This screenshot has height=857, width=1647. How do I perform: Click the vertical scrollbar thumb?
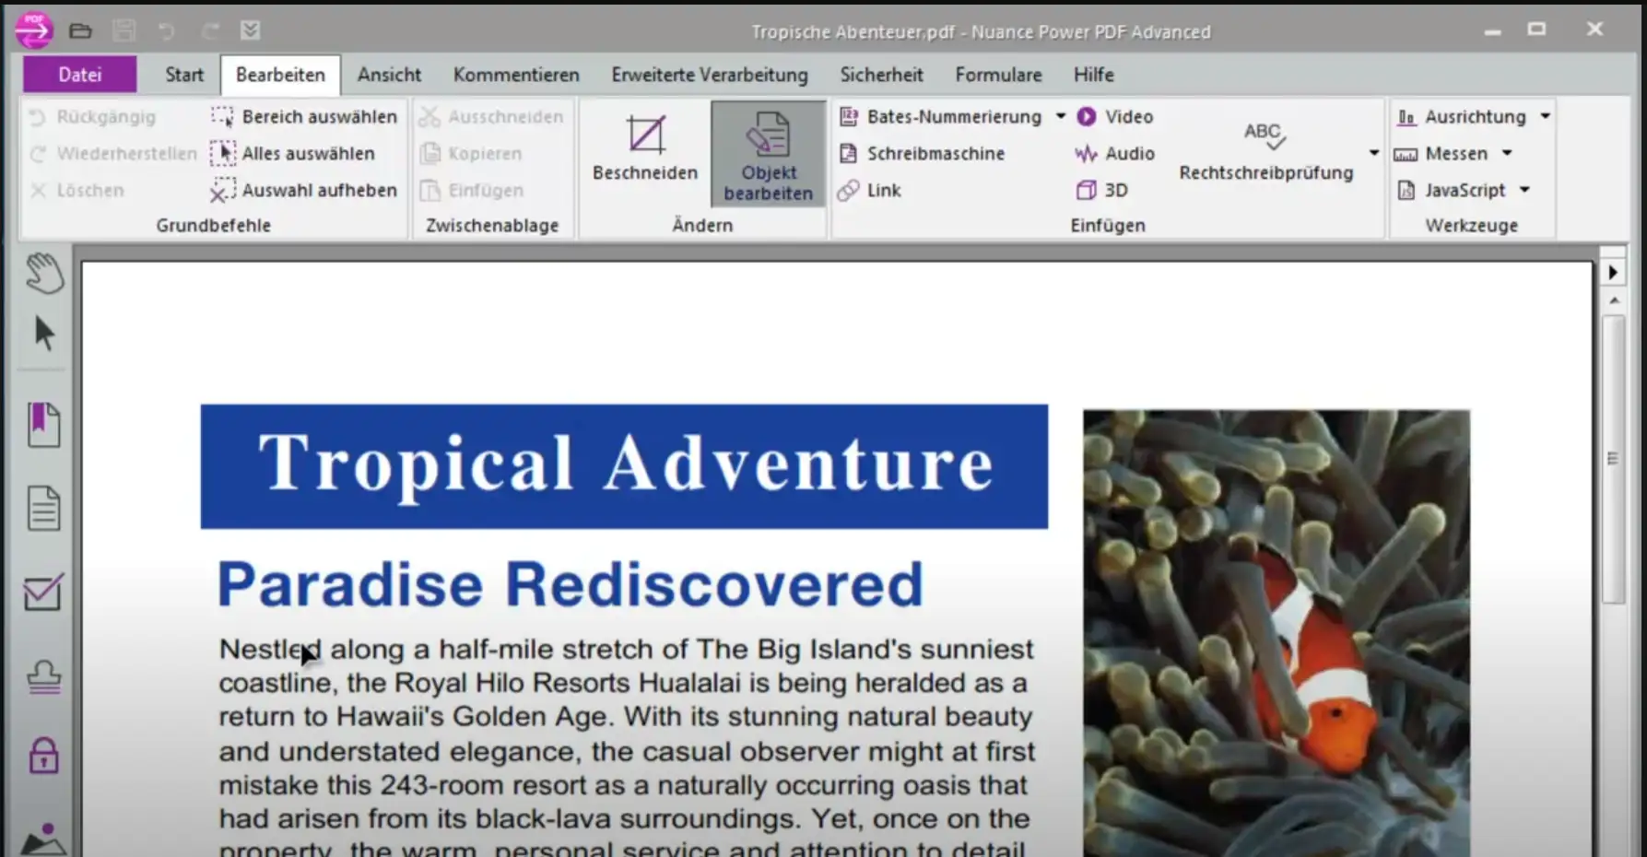coord(1613,458)
